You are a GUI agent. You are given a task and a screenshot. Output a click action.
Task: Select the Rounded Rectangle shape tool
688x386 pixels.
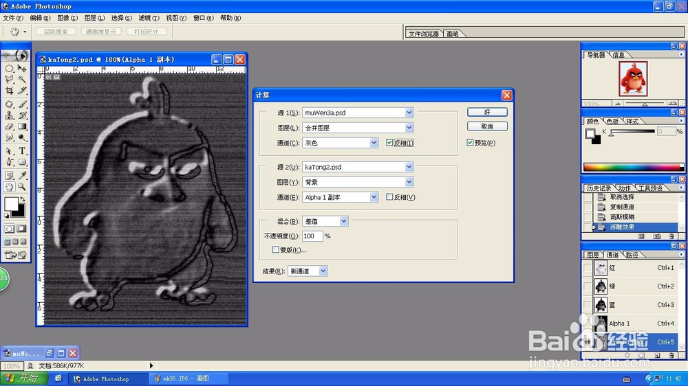(x=22, y=162)
